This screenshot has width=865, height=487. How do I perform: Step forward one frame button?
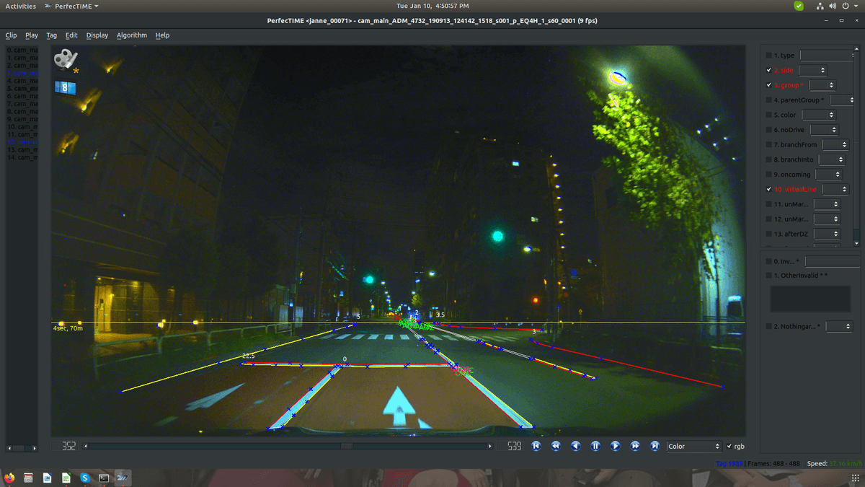[615, 446]
